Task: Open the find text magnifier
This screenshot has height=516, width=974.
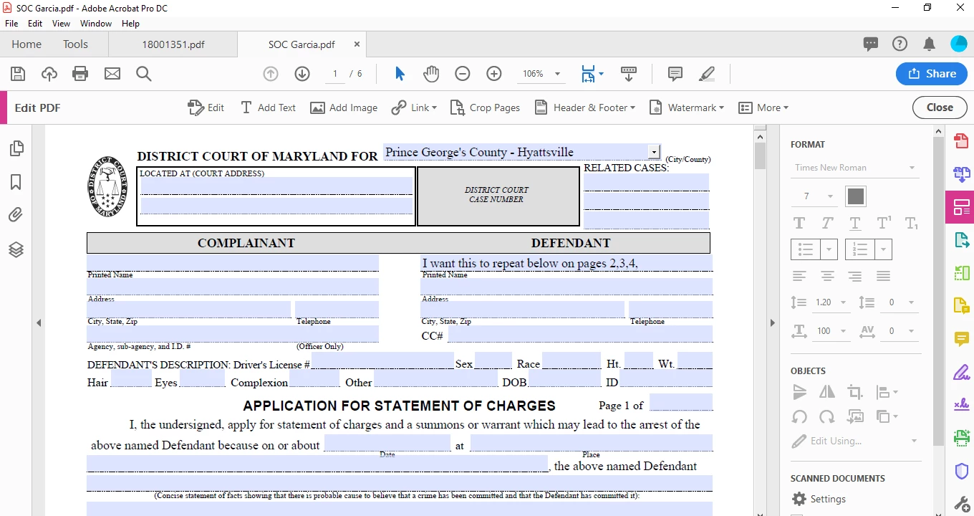Action: click(144, 74)
